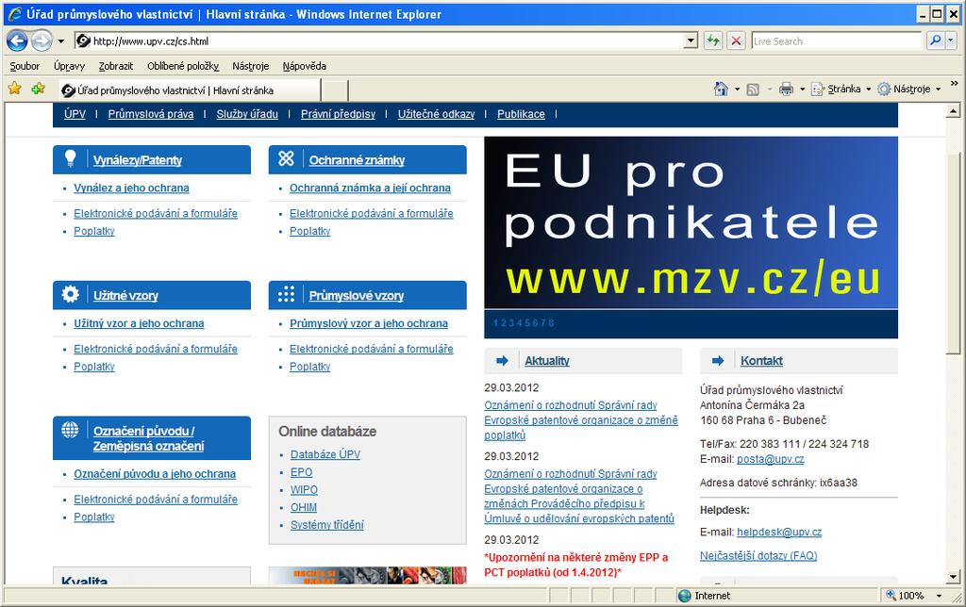Open the Databáze ÚPV link
The height and width of the screenshot is (607, 966).
click(325, 454)
